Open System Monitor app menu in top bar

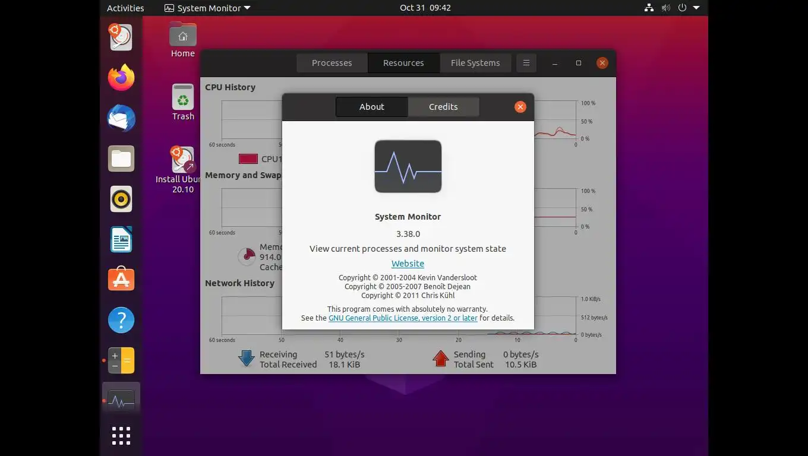pos(207,8)
